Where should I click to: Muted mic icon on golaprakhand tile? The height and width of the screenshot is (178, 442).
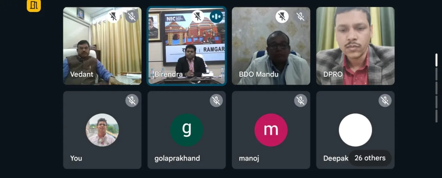(x=216, y=100)
